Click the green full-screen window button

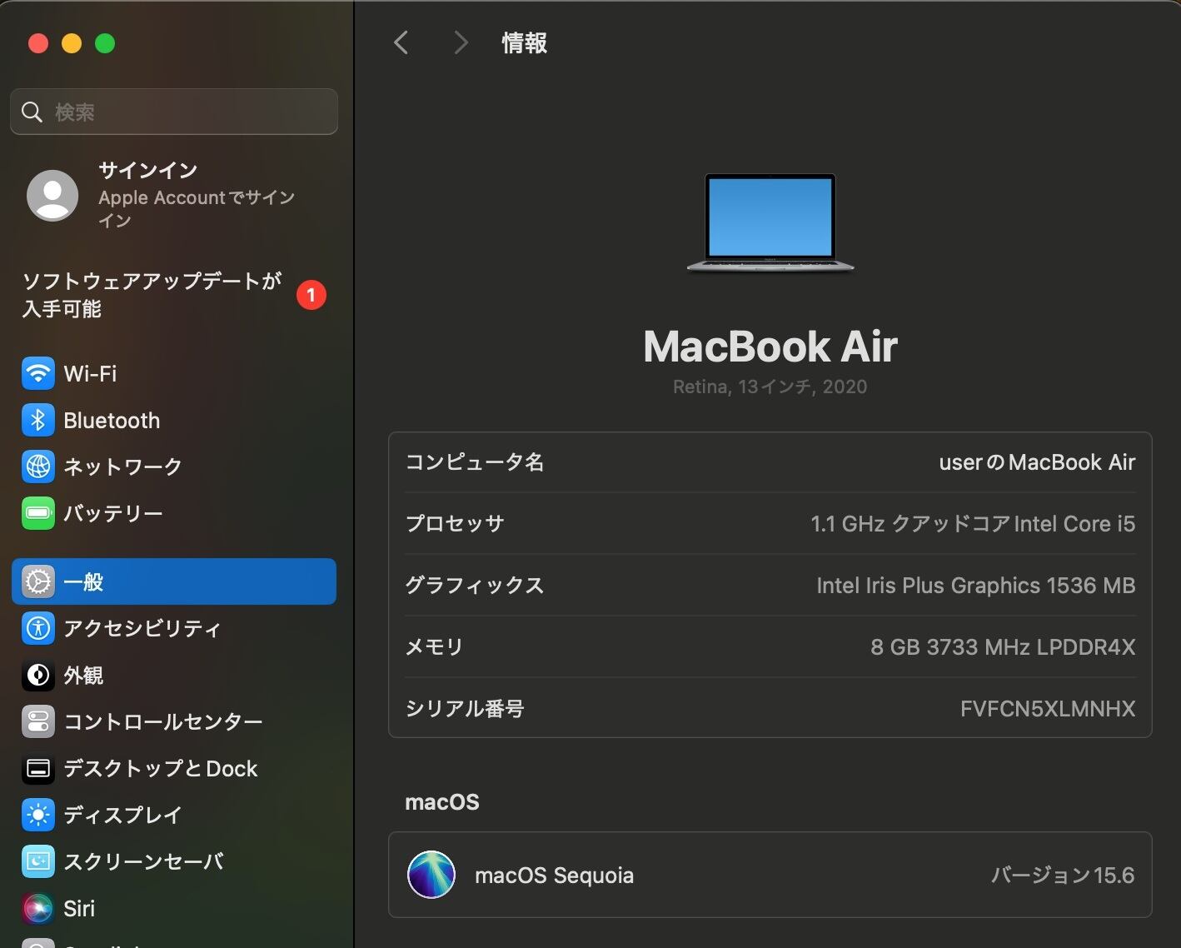[105, 43]
